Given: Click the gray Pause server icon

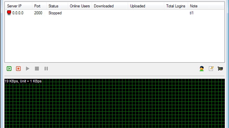Looking at the screenshot, I should pos(46,69).
